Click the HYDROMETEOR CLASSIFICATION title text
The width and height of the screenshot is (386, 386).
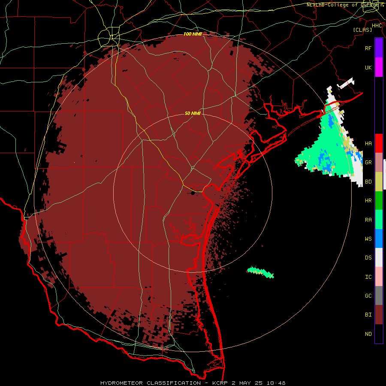pos(151,383)
